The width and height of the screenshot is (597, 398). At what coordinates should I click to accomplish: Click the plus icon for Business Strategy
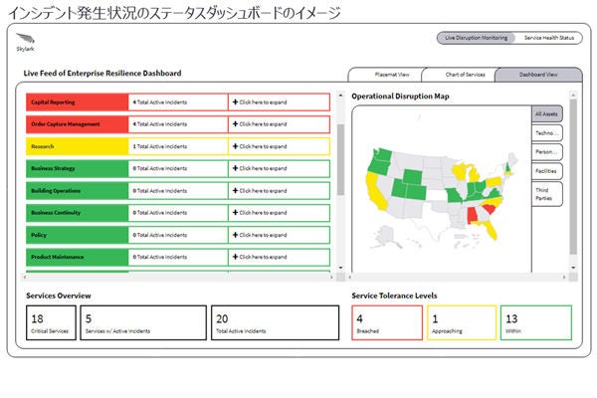(x=236, y=168)
